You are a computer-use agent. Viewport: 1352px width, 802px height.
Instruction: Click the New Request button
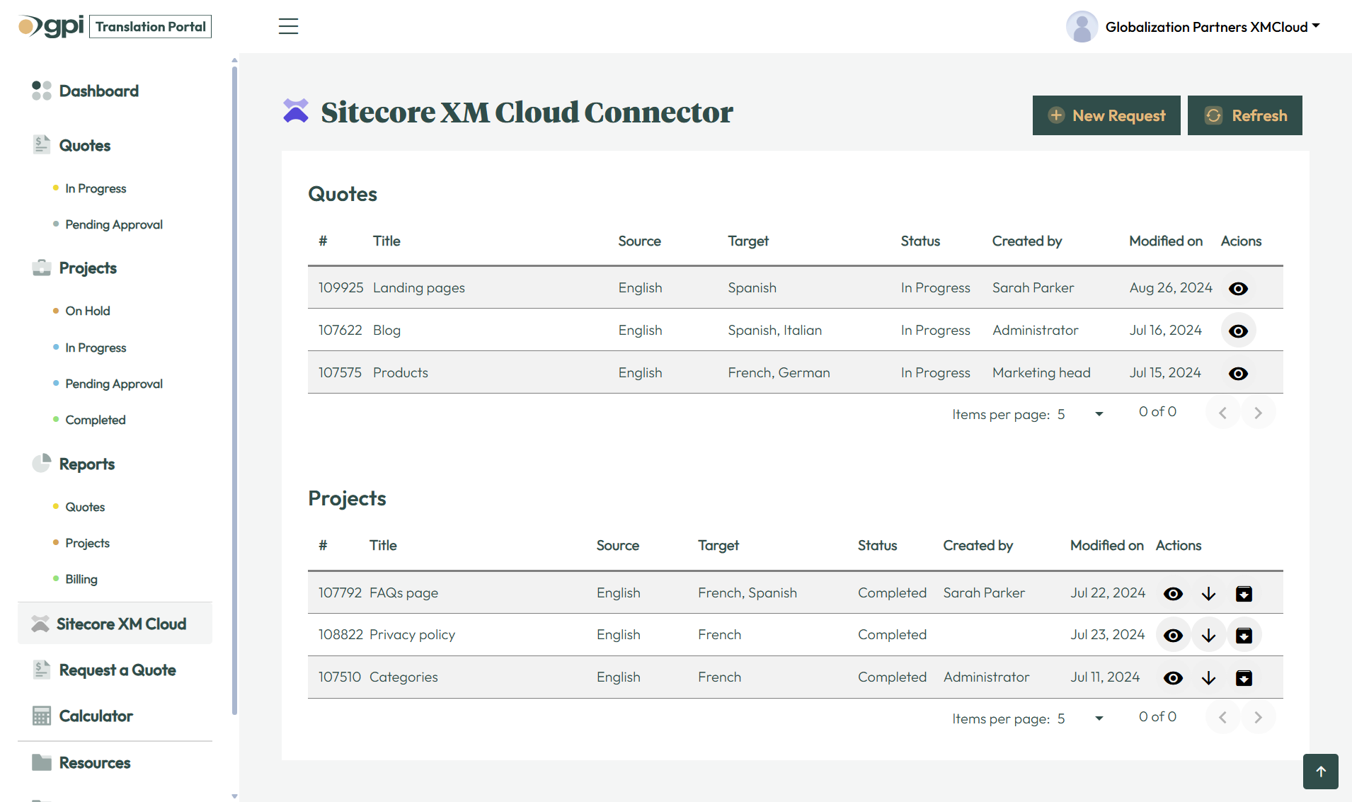pos(1106,115)
